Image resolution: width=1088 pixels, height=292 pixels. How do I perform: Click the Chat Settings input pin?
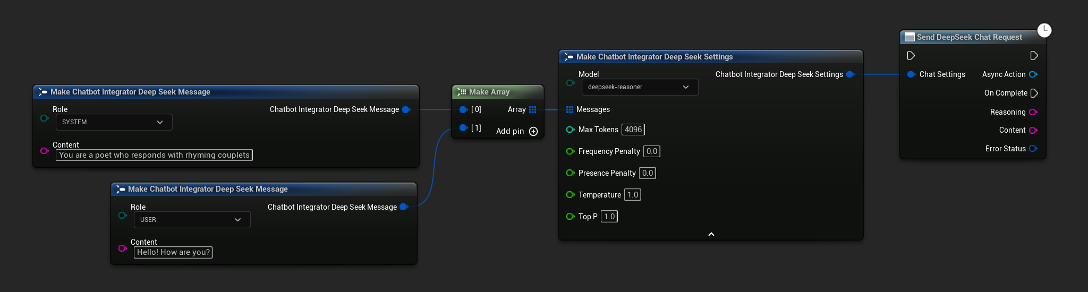click(x=911, y=74)
